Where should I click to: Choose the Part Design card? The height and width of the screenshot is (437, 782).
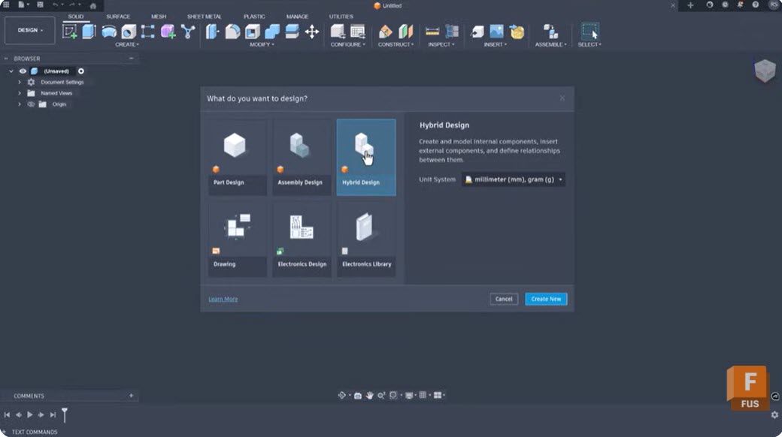click(237, 157)
